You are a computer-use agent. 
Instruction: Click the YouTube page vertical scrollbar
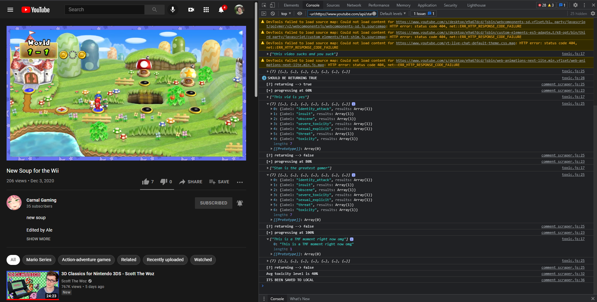point(256,50)
